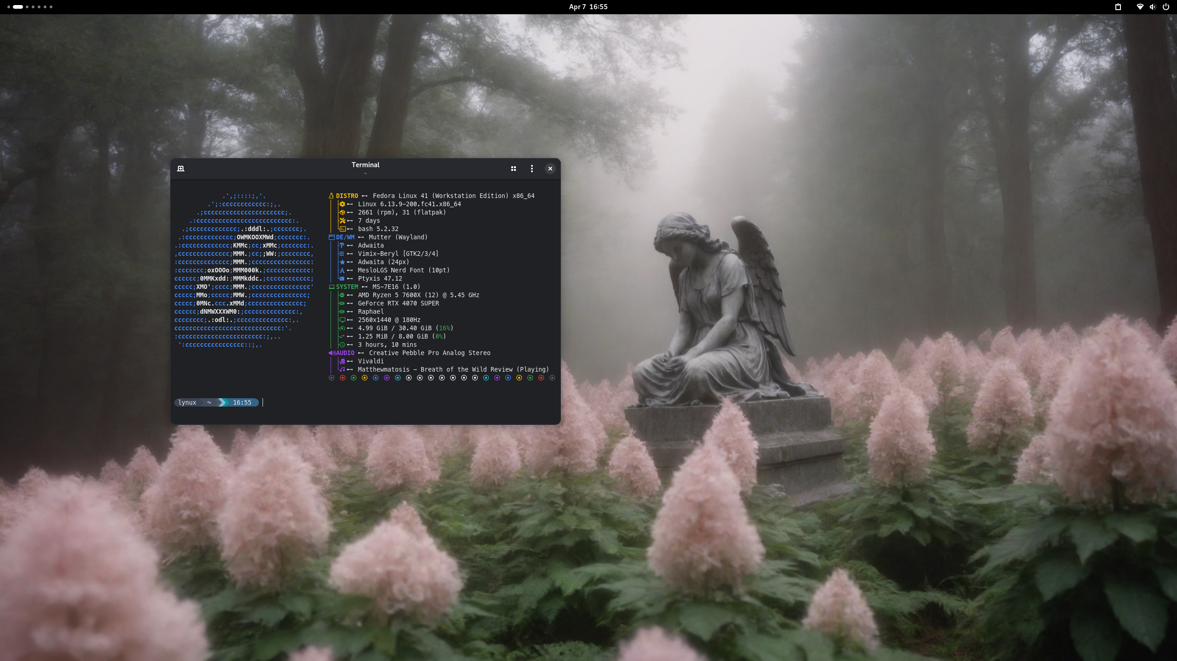1177x661 pixels.
Task: Click the AUDIO label
Action: 345,353
